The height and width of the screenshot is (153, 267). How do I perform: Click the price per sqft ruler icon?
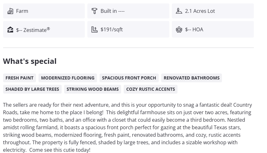click(94, 29)
